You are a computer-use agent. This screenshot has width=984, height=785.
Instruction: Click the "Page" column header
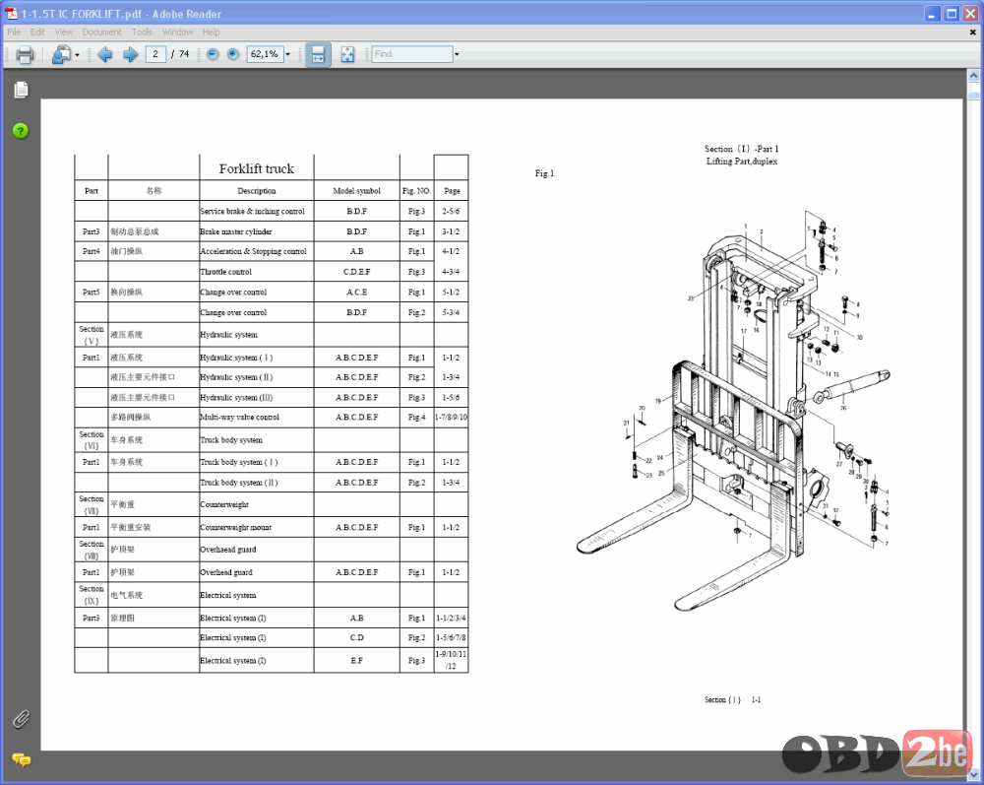pos(452,191)
